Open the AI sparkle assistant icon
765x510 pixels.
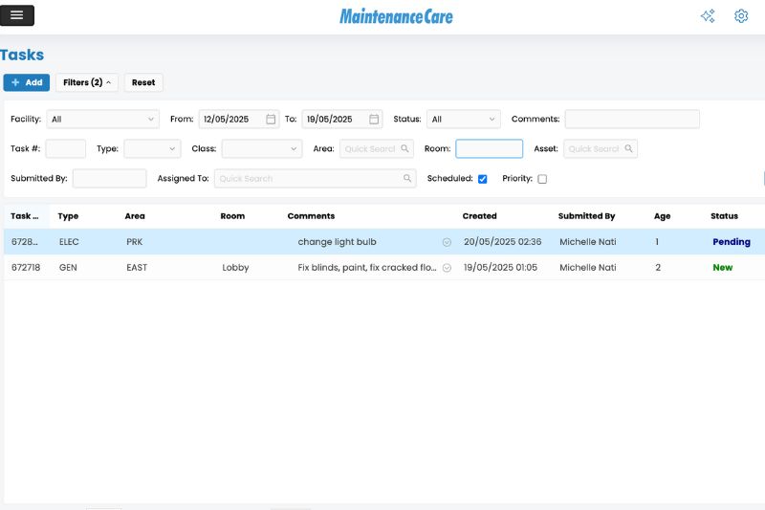(708, 16)
